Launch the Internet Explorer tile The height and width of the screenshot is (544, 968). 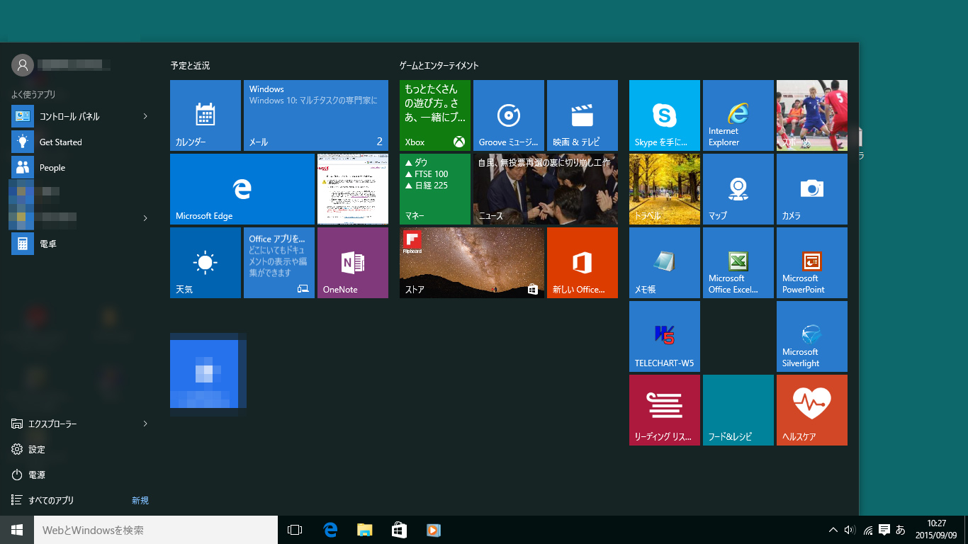click(738, 115)
